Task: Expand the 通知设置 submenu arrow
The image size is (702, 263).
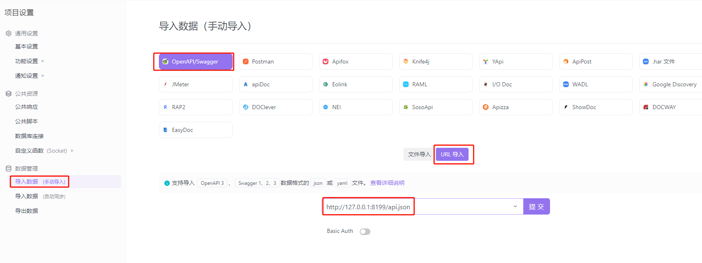Action: click(43, 76)
